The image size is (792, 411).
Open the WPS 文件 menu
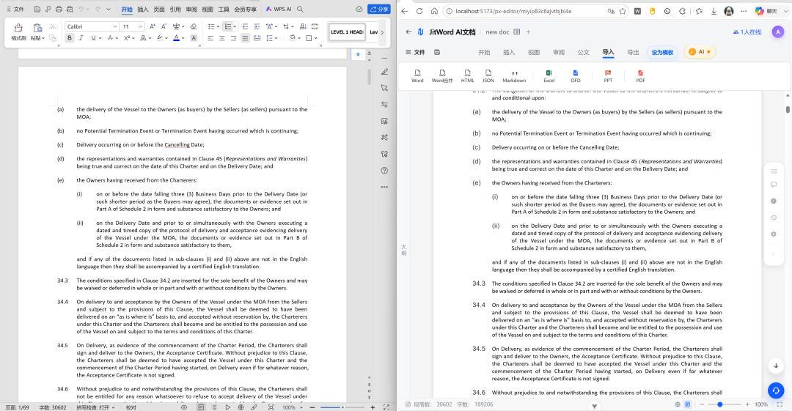tap(15, 9)
